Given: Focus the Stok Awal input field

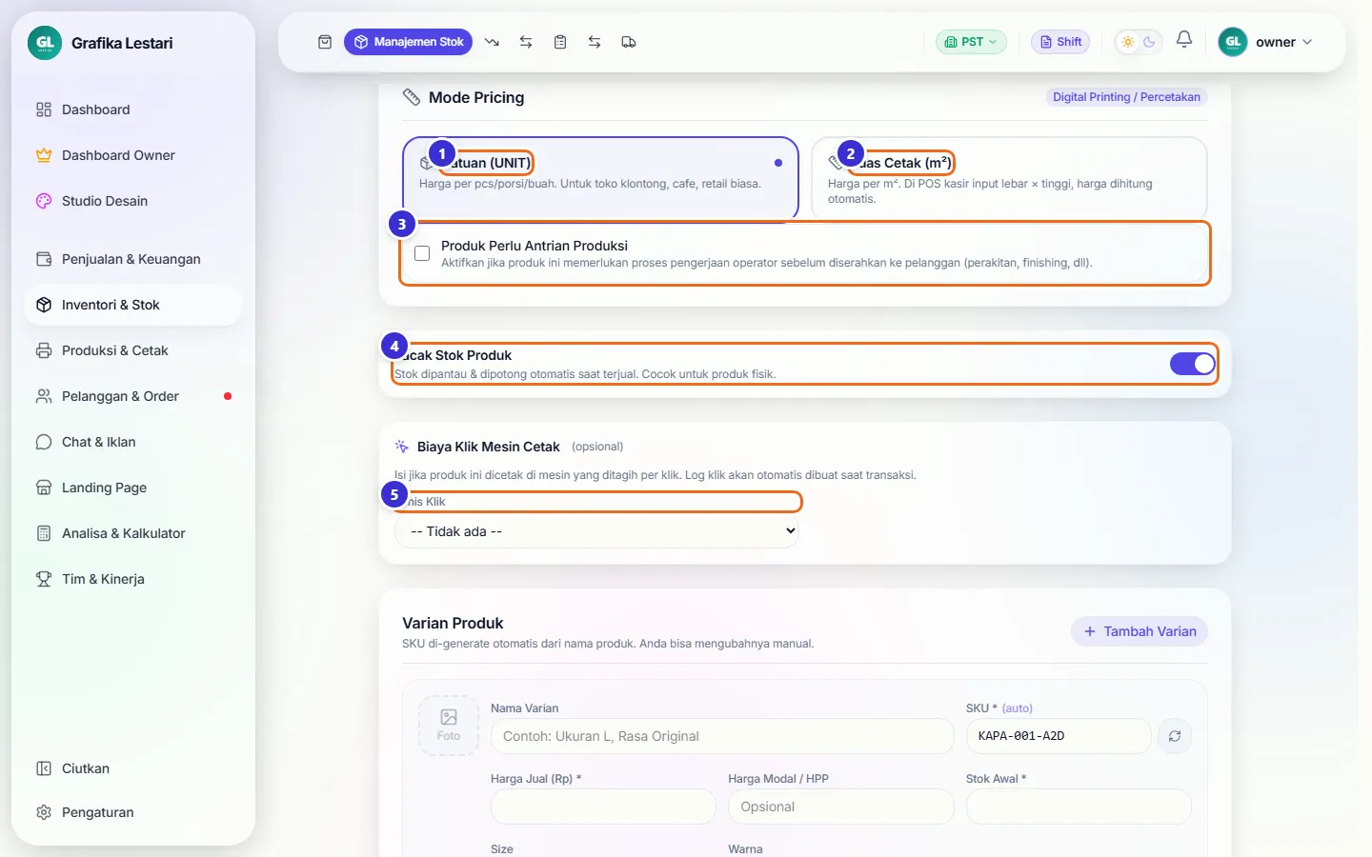Looking at the screenshot, I should pos(1079,807).
